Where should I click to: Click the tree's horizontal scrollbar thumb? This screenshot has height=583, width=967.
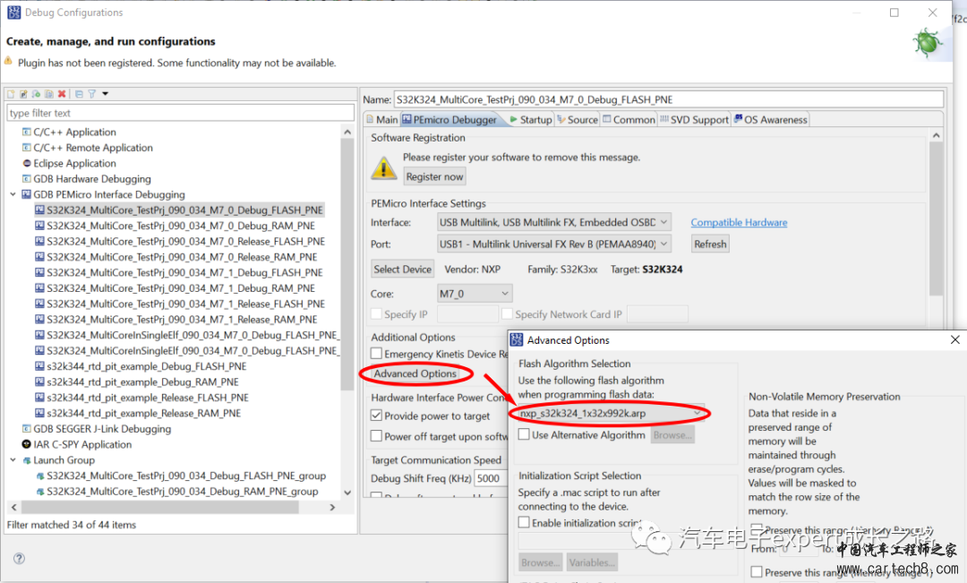pyautogui.click(x=160, y=507)
